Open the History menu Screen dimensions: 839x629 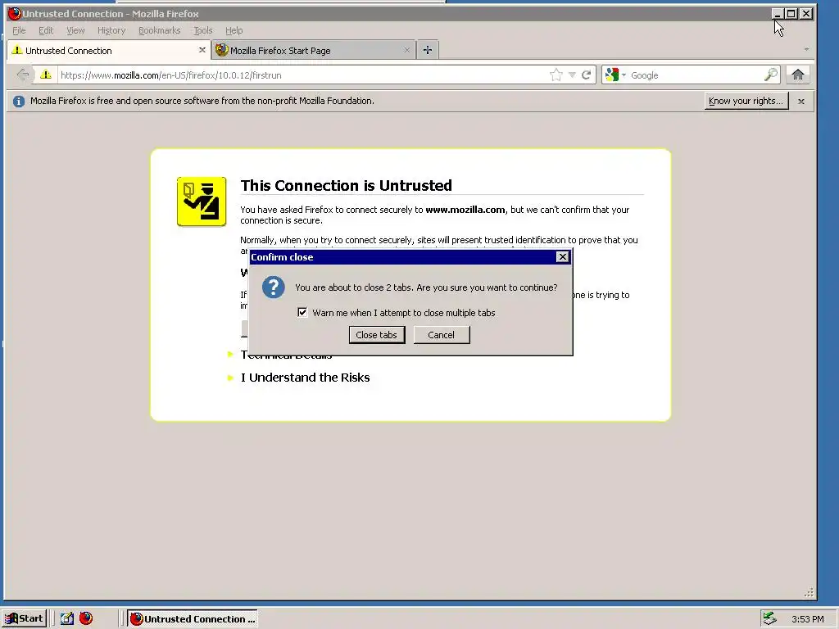click(x=111, y=30)
